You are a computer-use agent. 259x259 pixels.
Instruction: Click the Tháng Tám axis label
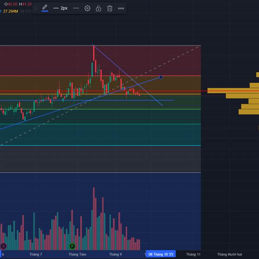pyautogui.click(x=77, y=254)
